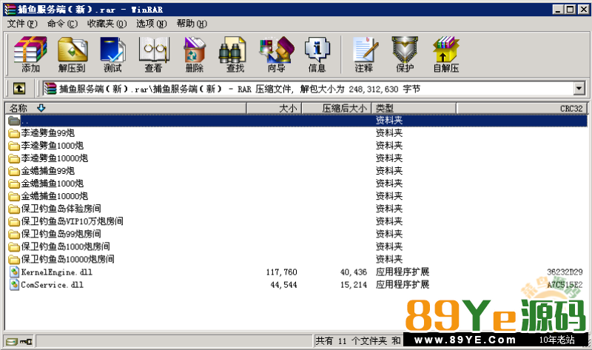
Task: Click the SFX (自解压) icon
Action: coord(446,54)
